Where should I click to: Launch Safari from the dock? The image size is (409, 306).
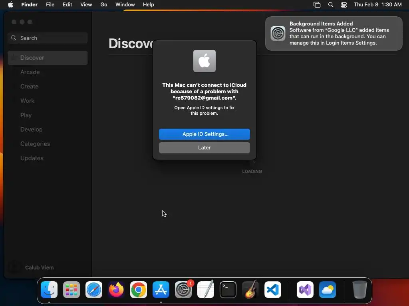(x=94, y=290)
